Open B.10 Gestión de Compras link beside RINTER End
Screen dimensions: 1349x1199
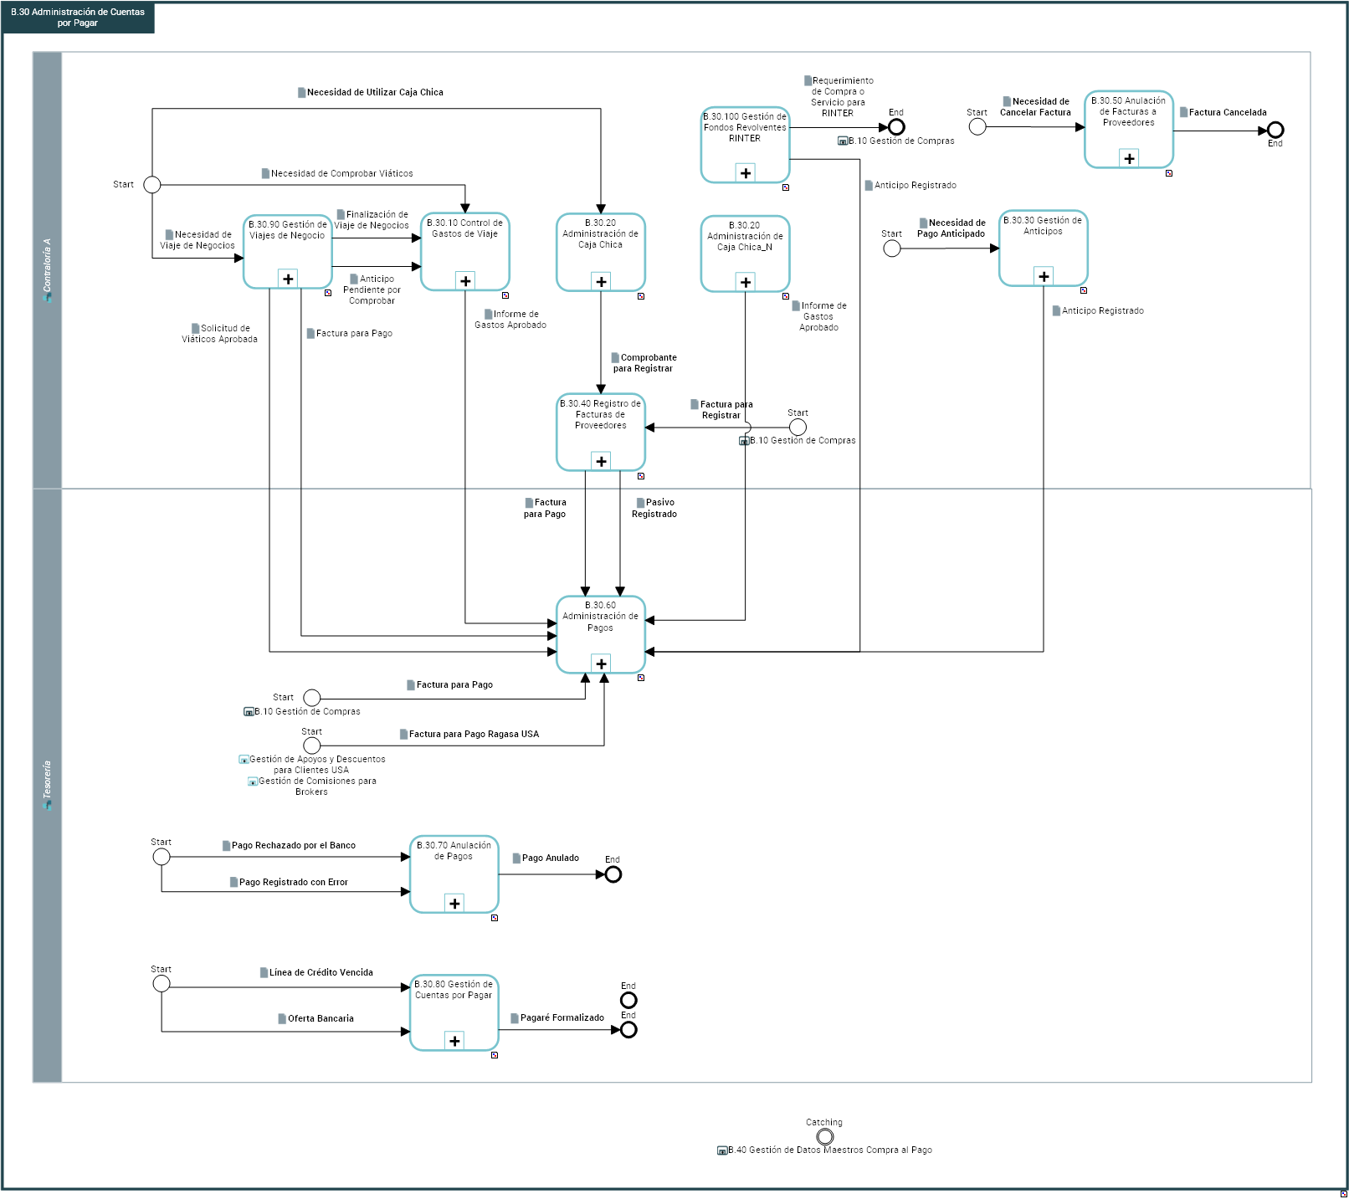pos(896,141)
